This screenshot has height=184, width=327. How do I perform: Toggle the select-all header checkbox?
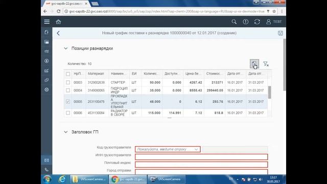coord(68,74)
